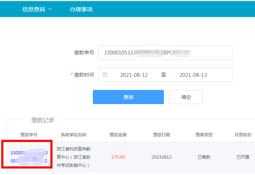Click the 已缴款 status cell
The height and width of the screenshot is (175, 255).
(x=204, y=157)
